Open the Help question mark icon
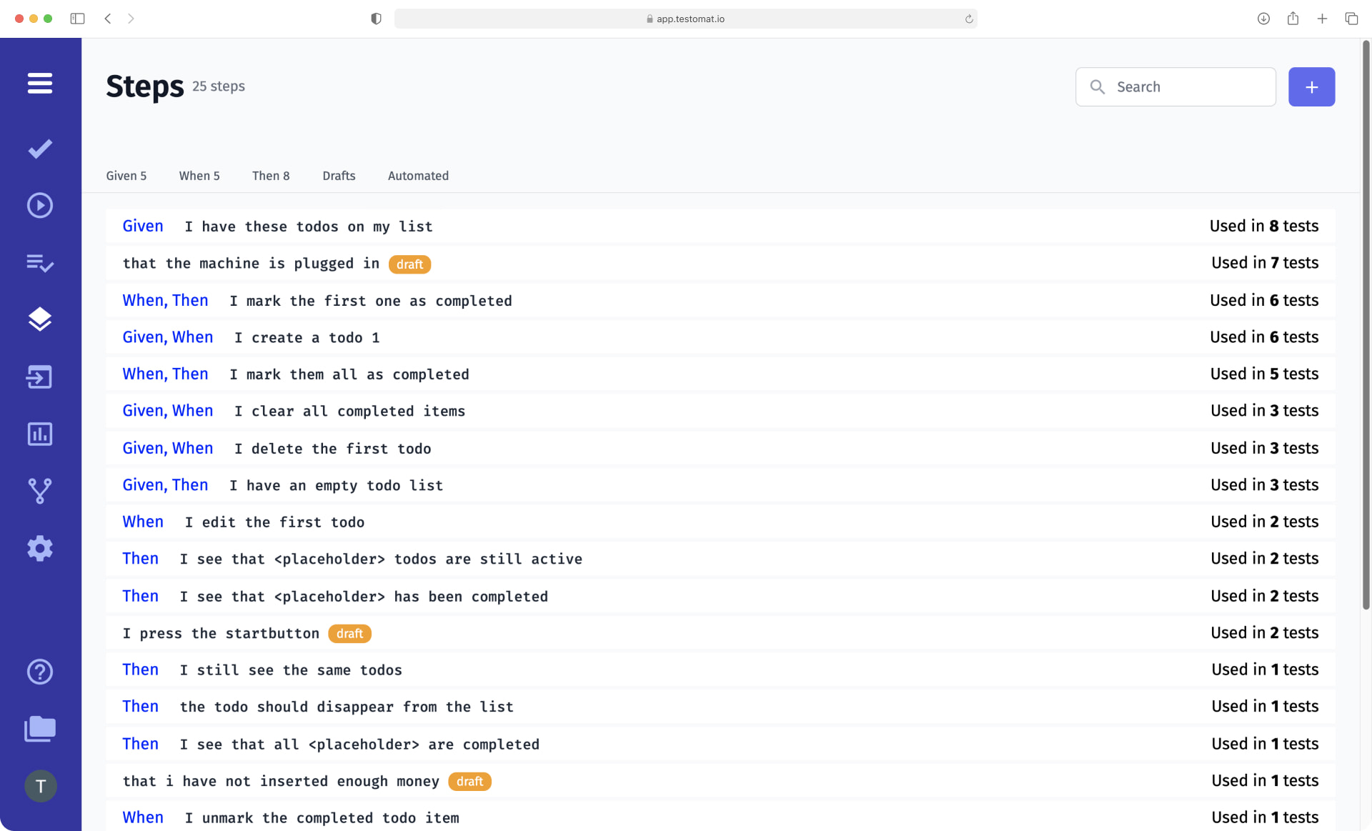Screen dimensions: 1372x831 click(39, 672)
